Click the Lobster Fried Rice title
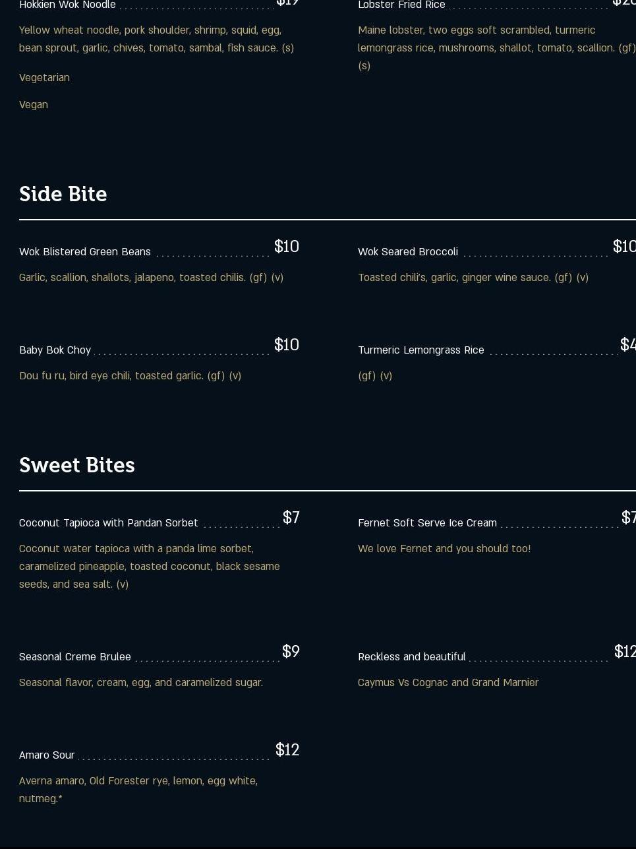This screenshot has width=636, height=849. [x=401, y=5]
